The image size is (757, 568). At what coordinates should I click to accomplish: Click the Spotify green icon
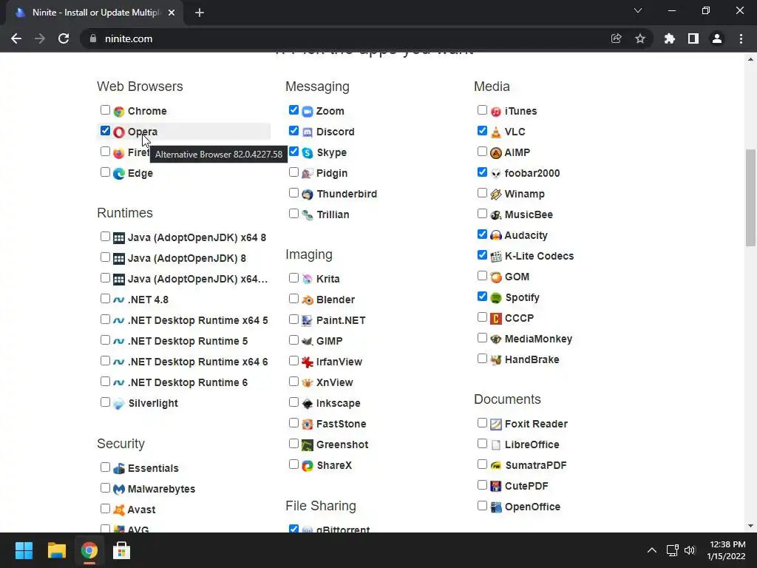tap(496, 298)
